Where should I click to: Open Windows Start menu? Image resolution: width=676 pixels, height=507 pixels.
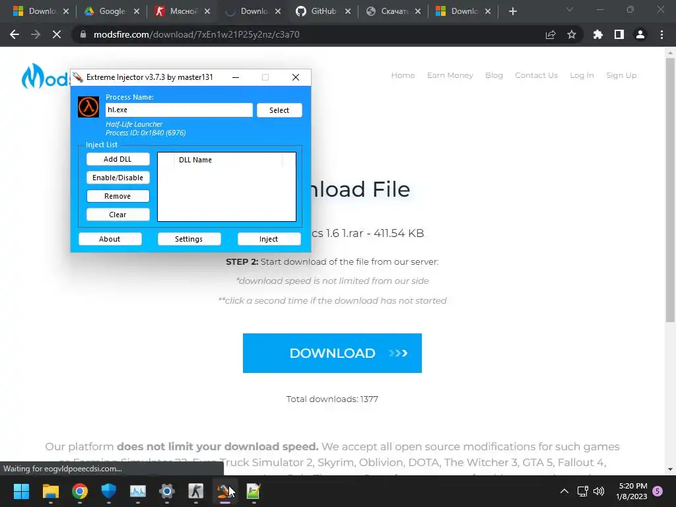[21, 491]
